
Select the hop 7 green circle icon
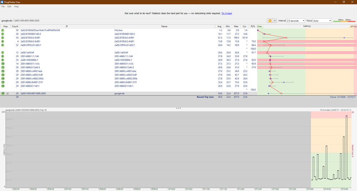pyautogui.click(x=3, y=52)
